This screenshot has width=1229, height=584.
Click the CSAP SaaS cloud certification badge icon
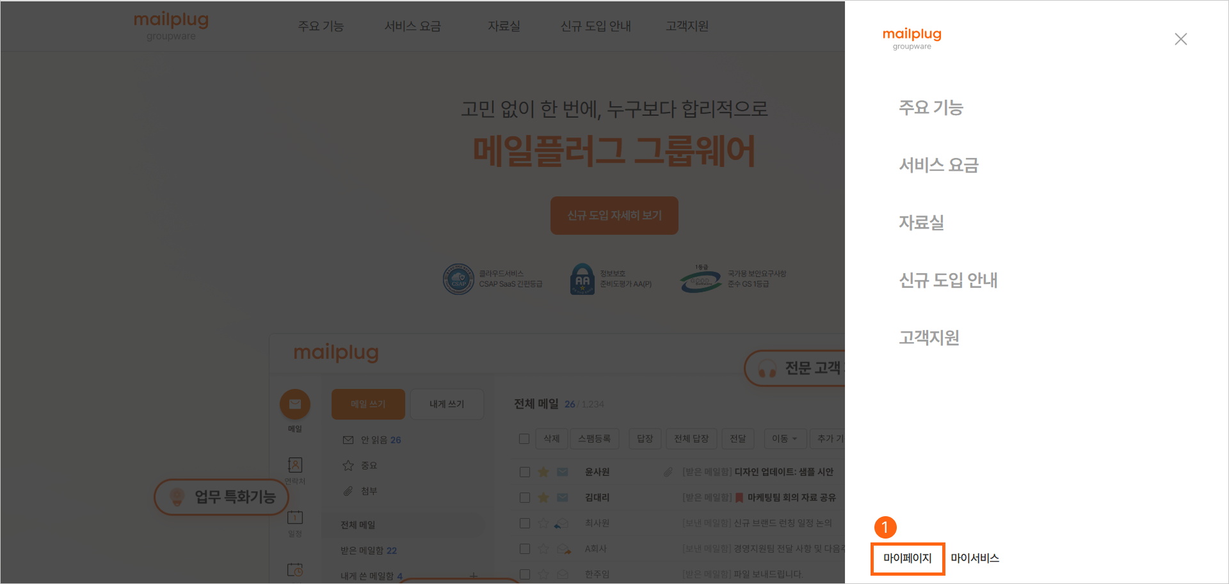(x=458, y=279)
